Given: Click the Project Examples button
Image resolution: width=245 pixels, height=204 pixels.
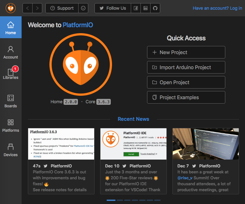Looking at the screenshot, I should tap(186, 97).
